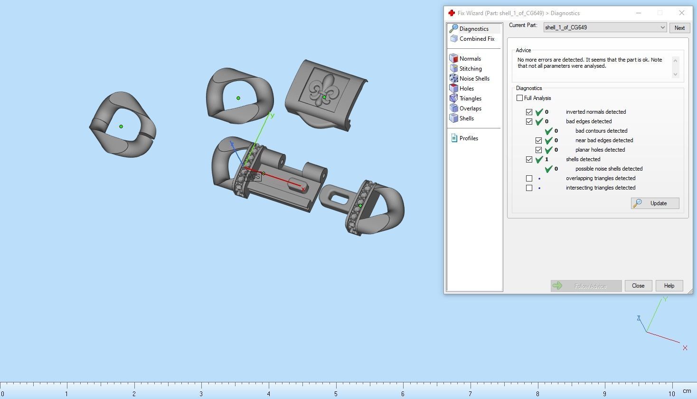Toggle the planar holes detected checkbox
This screenshot has width=697, height=399.
coord(539,150)
